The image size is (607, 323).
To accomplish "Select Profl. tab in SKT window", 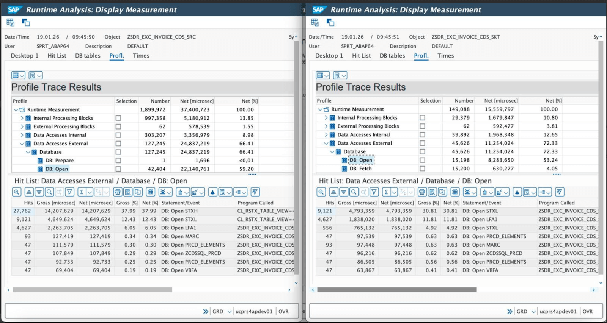I will pyautogui.click(x=421, y=56).
